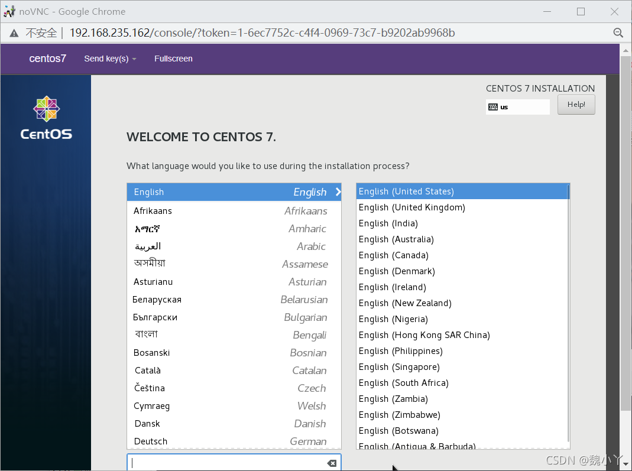Select Čeština in the language list
632x471 pixels.
point(234,388)
